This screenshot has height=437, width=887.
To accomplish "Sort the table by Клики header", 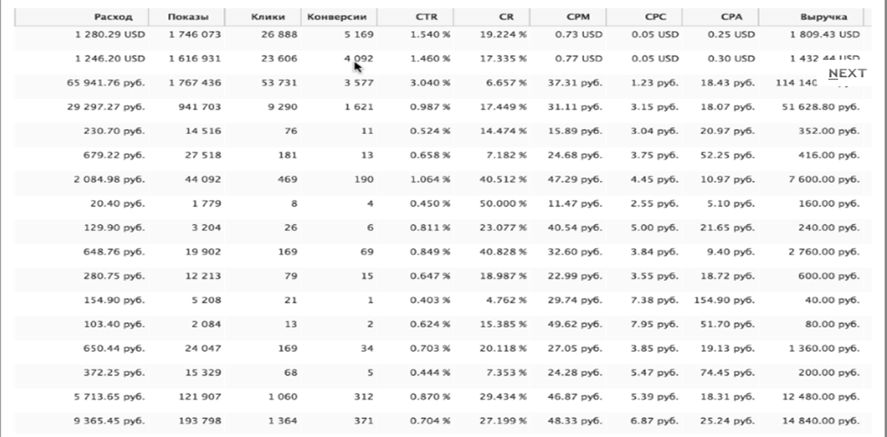I will point(267,17).
